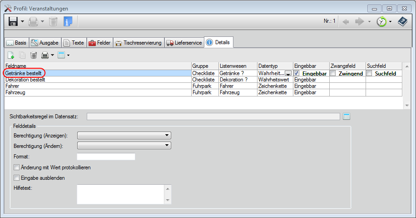416x218 pixels.
Task: Click the grid view icon in list toolbar
Action: (x=61, y=55)
